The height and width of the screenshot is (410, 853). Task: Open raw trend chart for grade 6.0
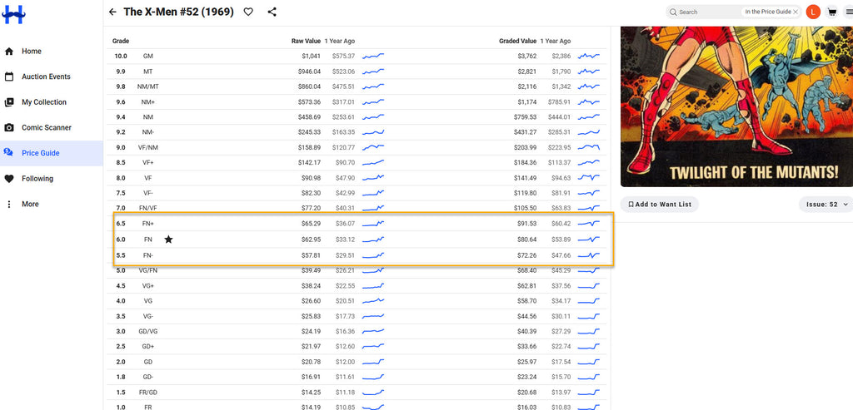373,240
